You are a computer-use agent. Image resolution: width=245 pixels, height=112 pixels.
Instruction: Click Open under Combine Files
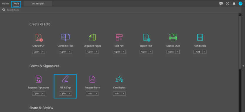pyautogui.click(x=64, y=52)
